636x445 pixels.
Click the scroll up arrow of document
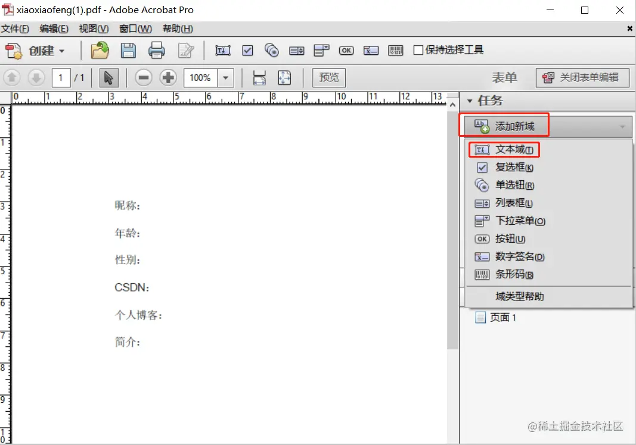[x=452, y=105]
